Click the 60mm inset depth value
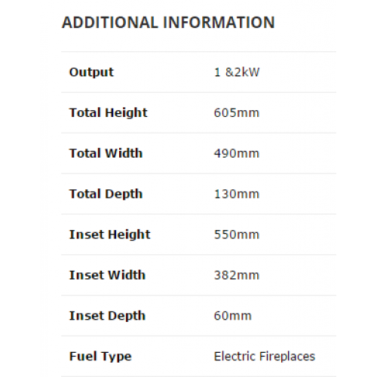This screenshot has height=377, width=377. [x=232, y=316]
